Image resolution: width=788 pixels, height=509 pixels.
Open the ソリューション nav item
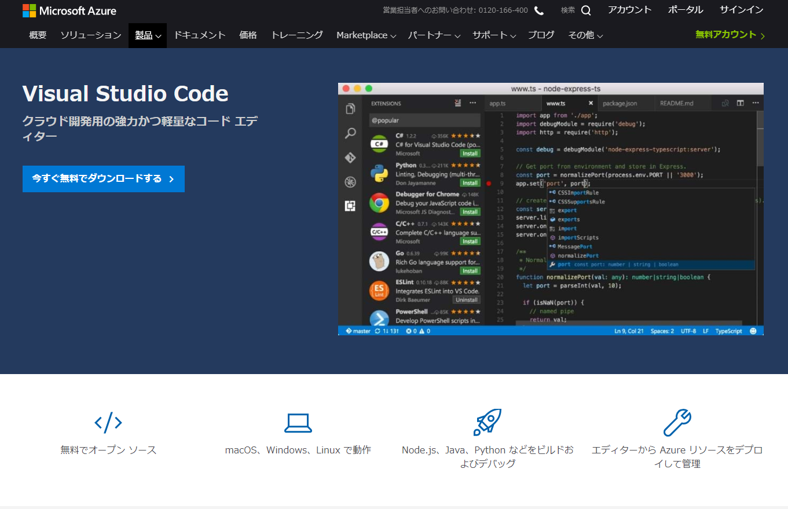[91, 35]
